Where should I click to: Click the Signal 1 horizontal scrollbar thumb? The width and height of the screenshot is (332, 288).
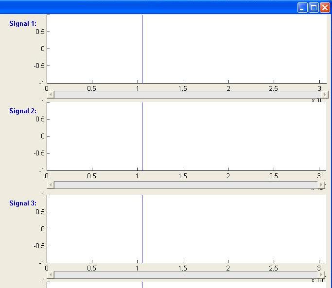pos(187,95)
